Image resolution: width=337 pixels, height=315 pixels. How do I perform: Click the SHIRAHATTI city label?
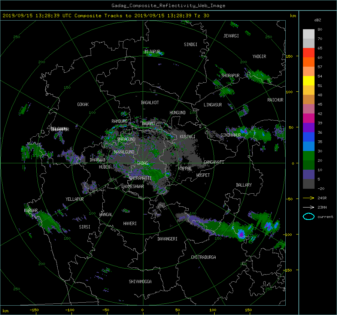coord(140,178)
